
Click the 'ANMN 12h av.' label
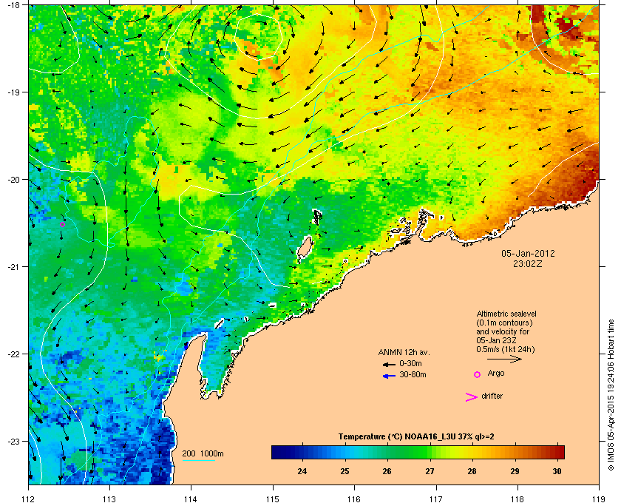click(x=404, y=352)
